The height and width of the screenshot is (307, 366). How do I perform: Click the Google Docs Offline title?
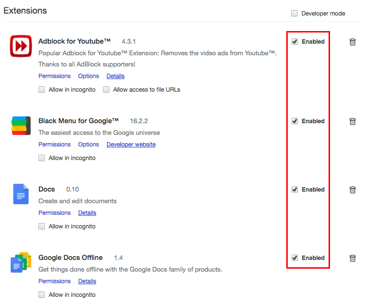[x=70, y=258]
